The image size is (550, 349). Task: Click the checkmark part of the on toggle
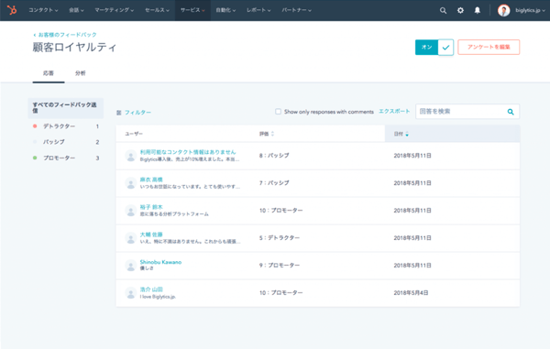coord(445,48)
